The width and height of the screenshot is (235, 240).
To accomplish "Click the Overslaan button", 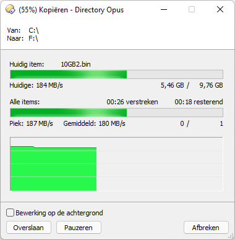I will 28,228.
